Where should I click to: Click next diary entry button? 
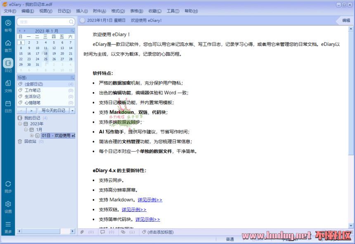(x=31, y=111)
